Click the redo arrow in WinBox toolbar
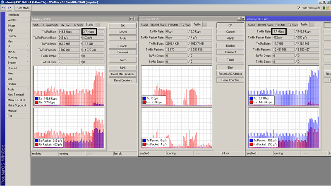The height and width of the screenshot is (186, 331). tap(9, 8)
